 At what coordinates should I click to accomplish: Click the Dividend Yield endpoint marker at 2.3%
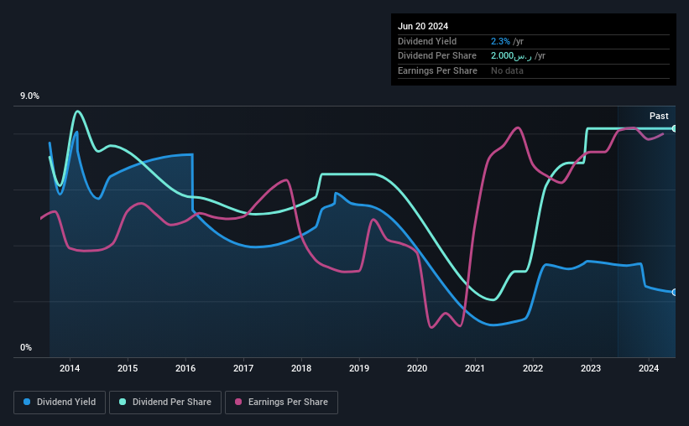point(675,292)
